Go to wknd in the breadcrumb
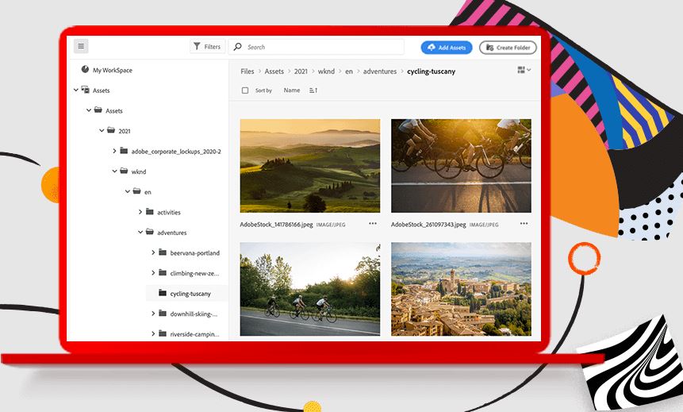683x412 pixels. tap(324, 71)
